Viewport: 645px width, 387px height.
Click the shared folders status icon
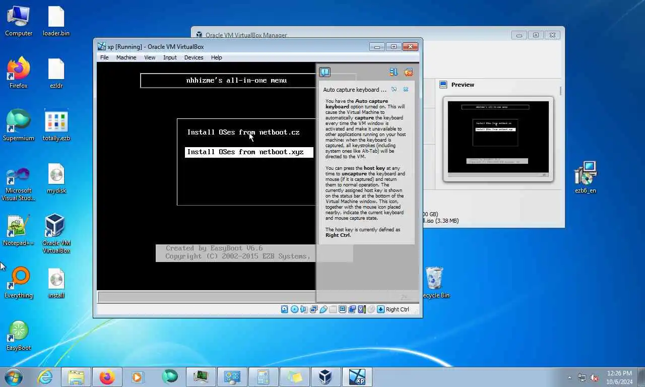click(x=333, y=309)
